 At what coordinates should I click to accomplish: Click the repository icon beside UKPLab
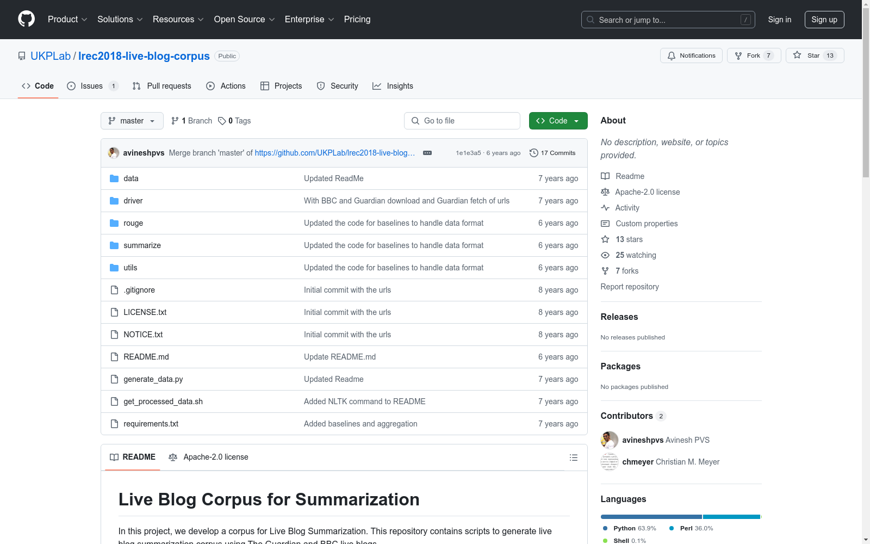click(22, 56)
